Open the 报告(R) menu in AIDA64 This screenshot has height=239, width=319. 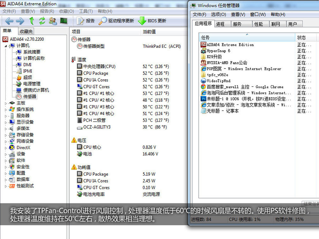point(47,11)
